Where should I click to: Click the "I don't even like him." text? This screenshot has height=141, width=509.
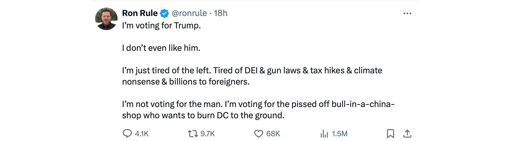(x=161, y=48)
